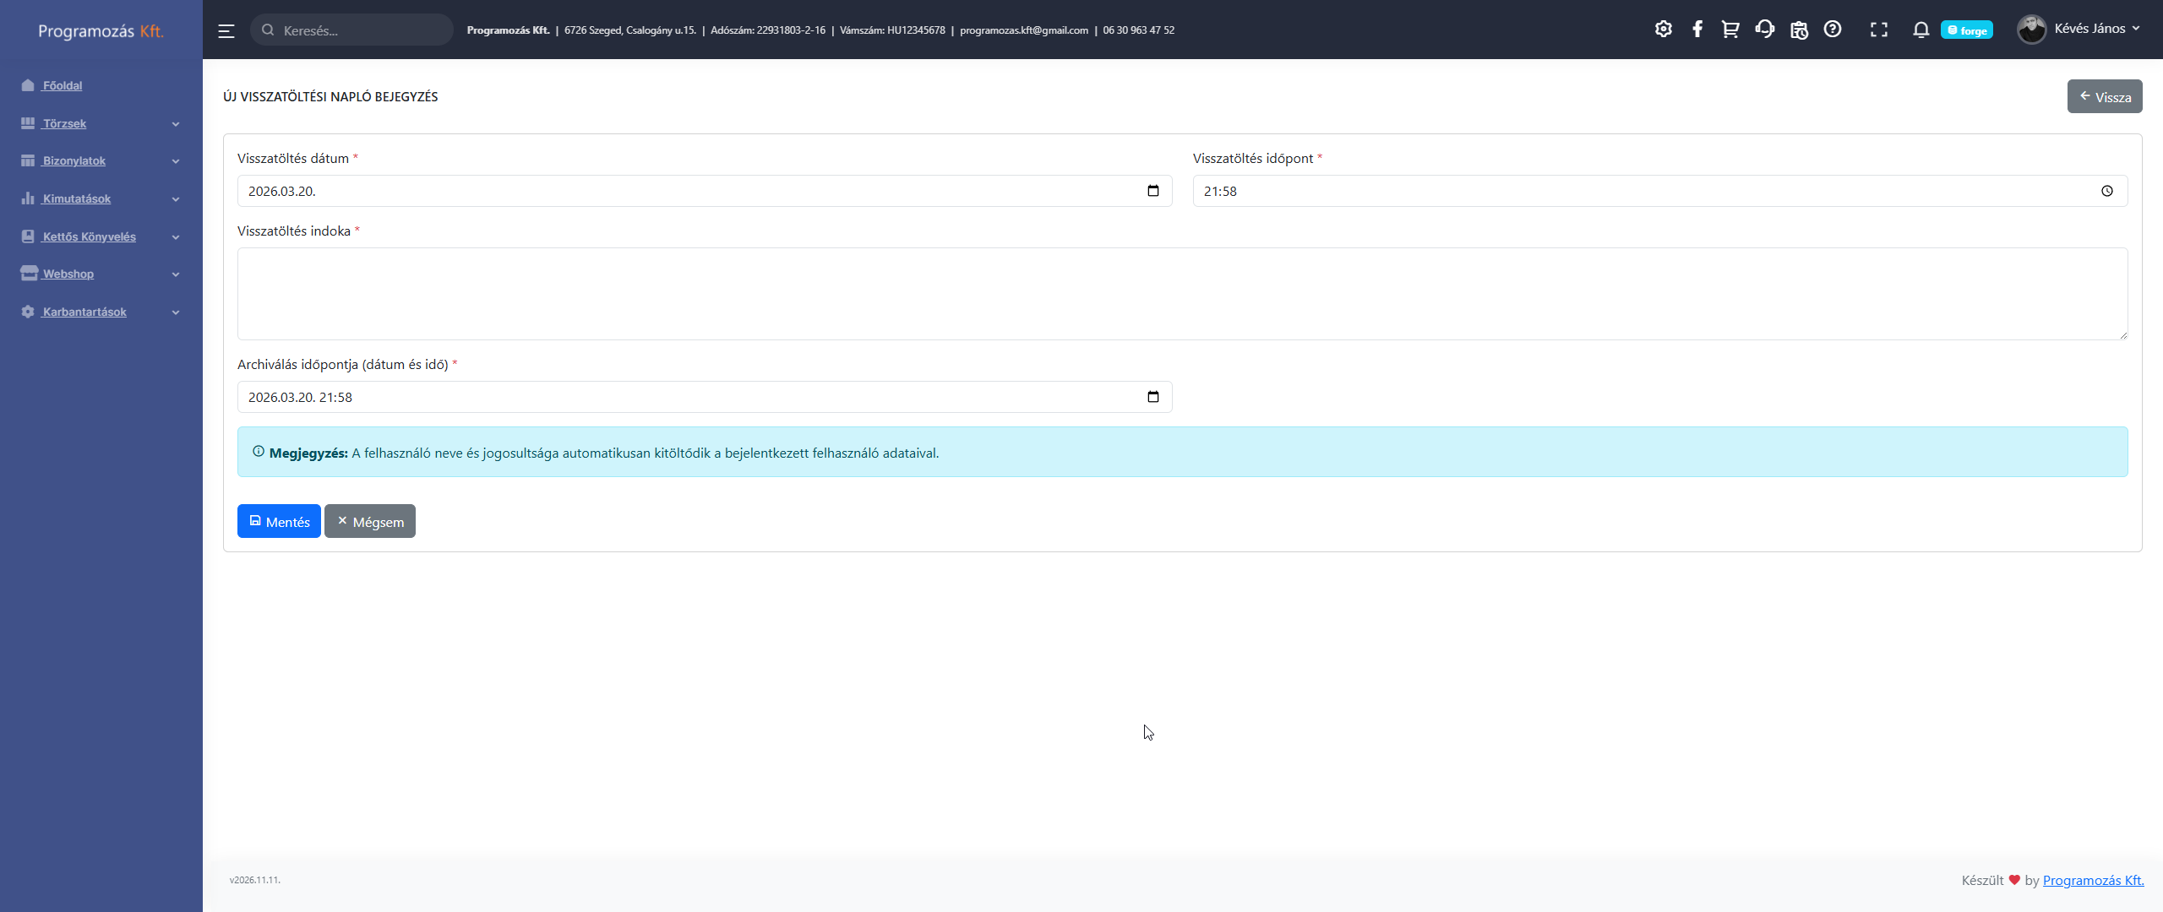Viewport: 2163px width, 912px height.
Task: Click the Facebook icon in top bar
Action: [x=1697, y=30]
